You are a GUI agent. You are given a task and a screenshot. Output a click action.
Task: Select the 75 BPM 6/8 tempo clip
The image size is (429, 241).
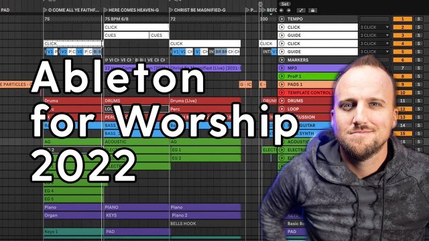point(136,19)
